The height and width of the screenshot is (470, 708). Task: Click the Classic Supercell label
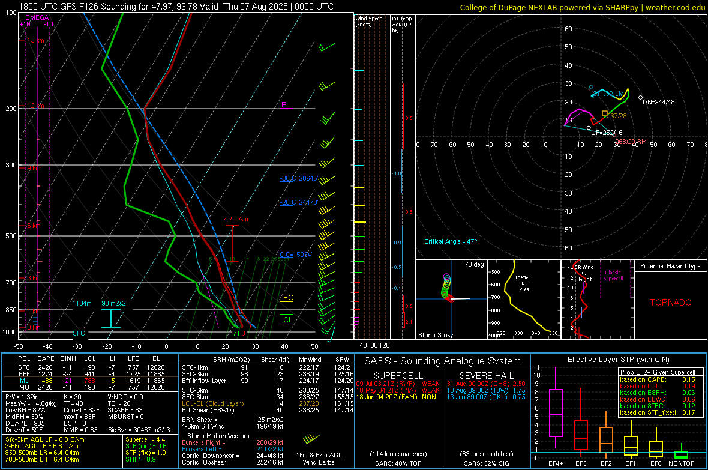pos(613,276)
